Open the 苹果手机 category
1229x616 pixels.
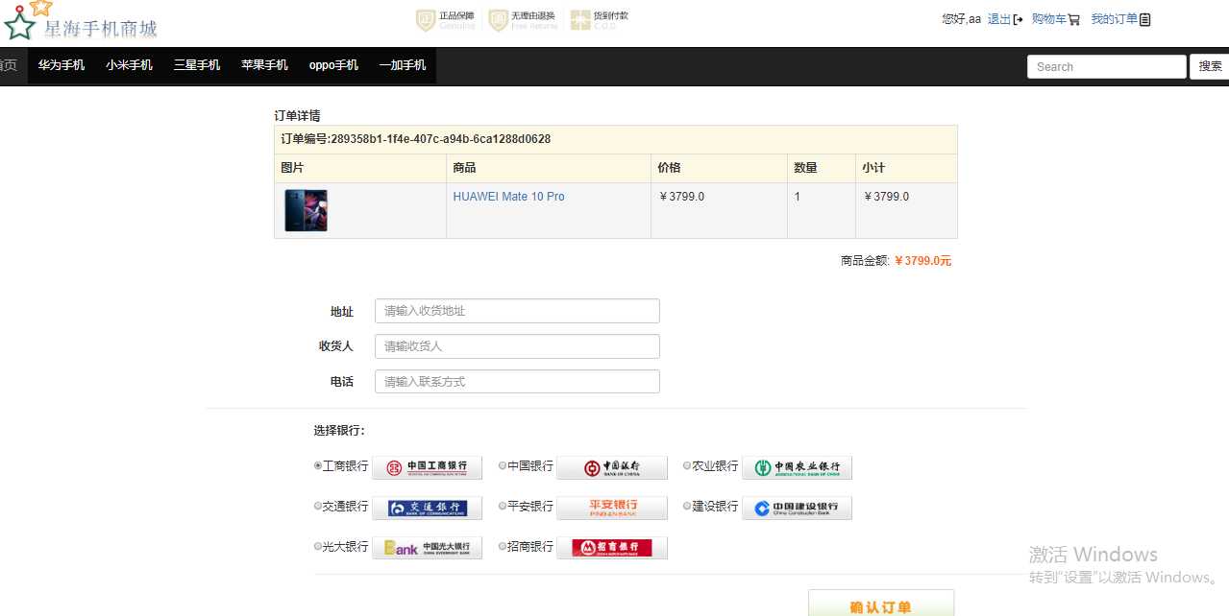click(264, 65)
